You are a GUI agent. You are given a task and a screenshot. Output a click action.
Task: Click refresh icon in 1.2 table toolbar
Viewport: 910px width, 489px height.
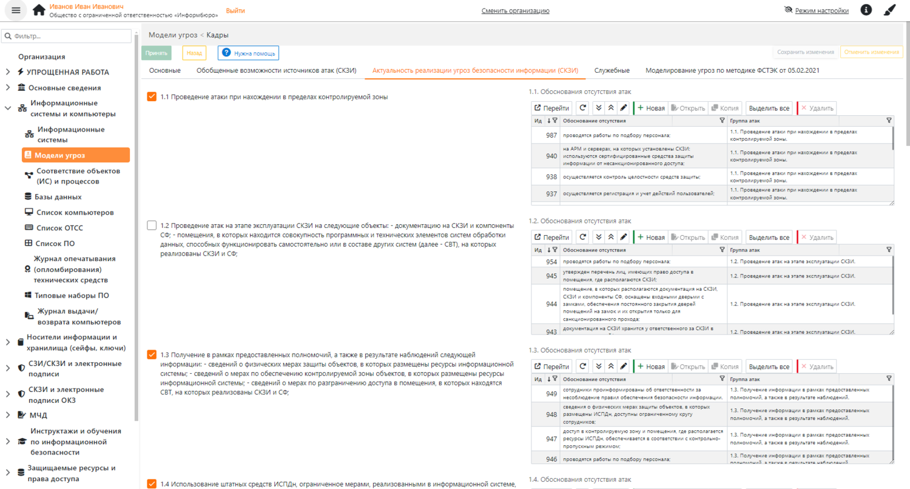(x=582, y=237)
